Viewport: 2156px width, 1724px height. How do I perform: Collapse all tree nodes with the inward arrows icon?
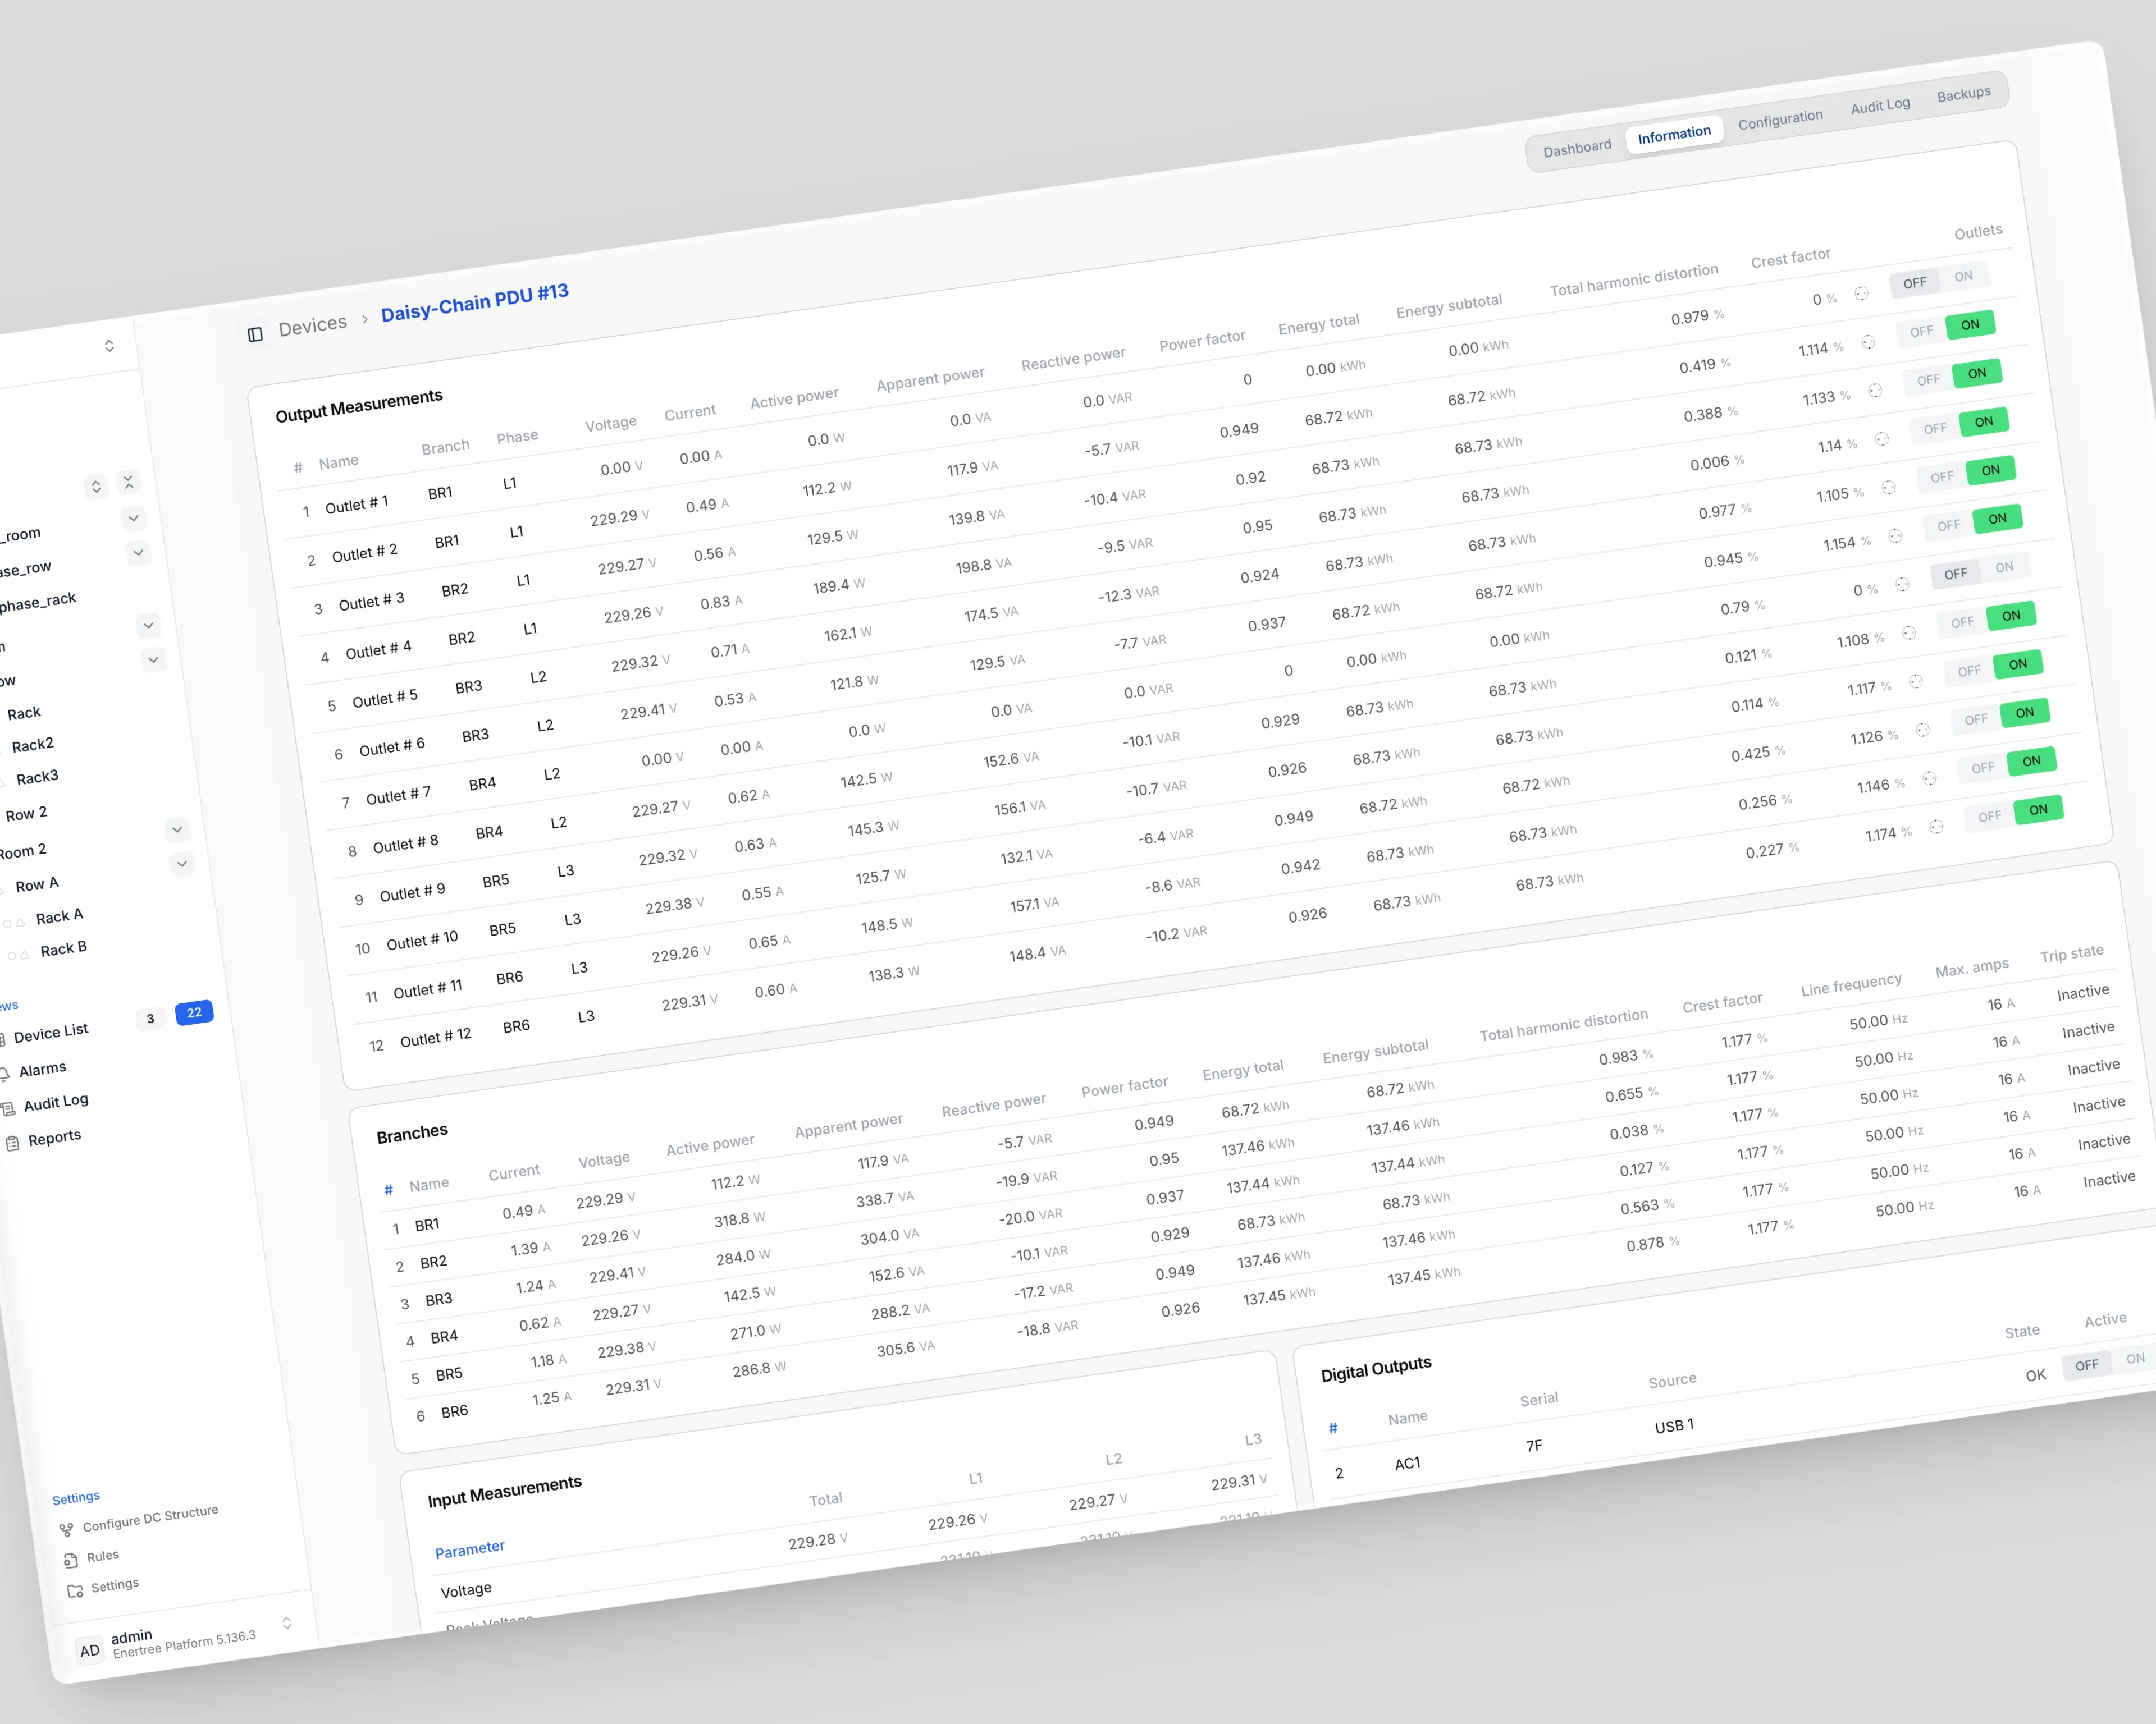click(x=128, y=483)
